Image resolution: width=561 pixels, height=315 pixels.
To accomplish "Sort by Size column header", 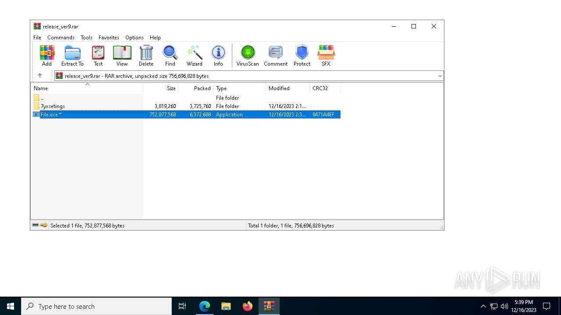I will [161, 88].
